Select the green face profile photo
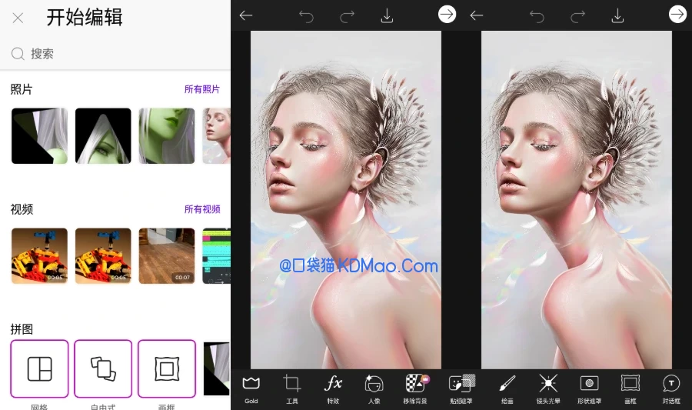This screenshot has width=692, height=410. [x=167, y=136]
